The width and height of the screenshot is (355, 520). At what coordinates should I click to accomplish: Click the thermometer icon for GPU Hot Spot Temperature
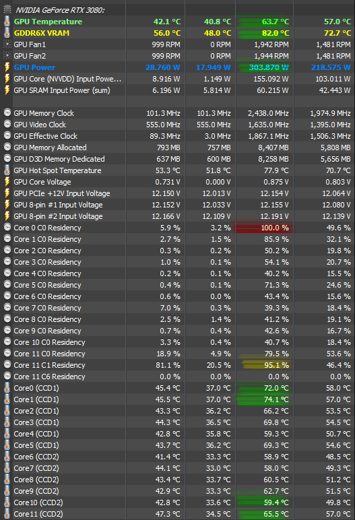pos(7,170)
